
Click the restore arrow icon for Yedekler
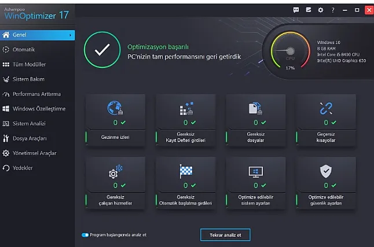click(x=6, y=168)
